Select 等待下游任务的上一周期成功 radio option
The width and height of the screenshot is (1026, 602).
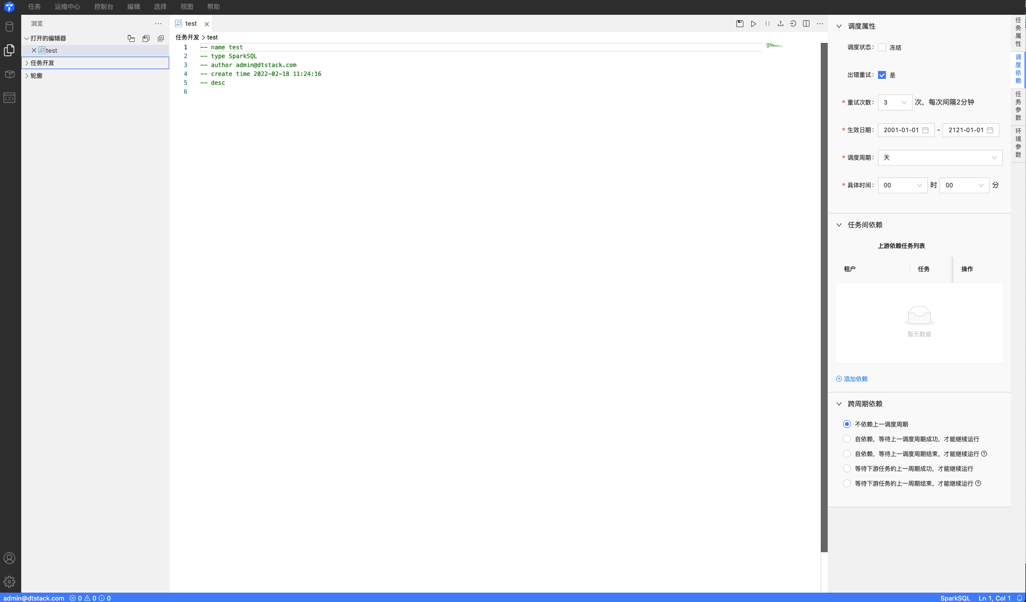847,468
